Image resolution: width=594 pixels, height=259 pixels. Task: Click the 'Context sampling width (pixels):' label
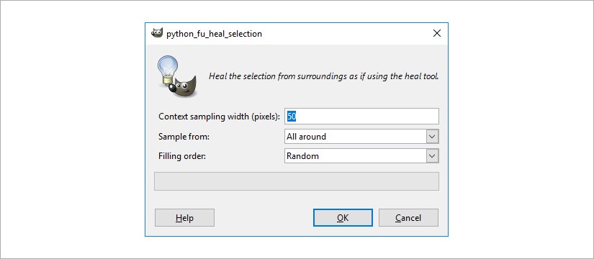[x=220, y=117]
